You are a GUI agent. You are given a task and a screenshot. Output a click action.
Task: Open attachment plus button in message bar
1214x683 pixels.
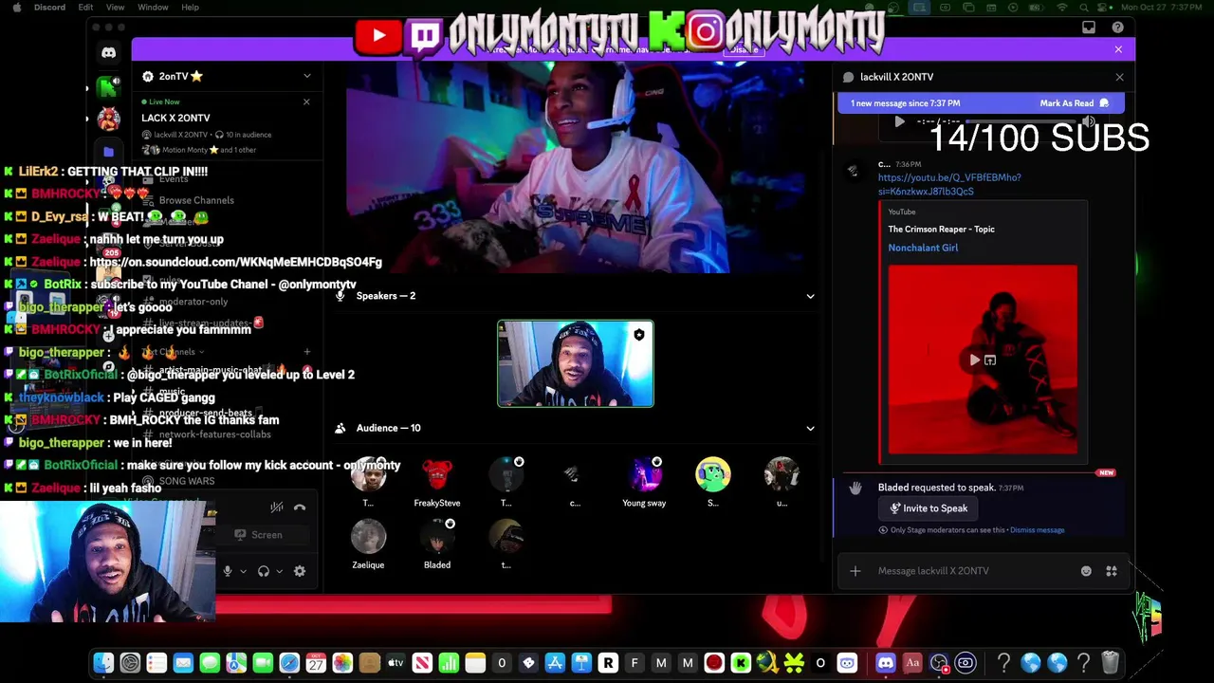tap(855, 571)
